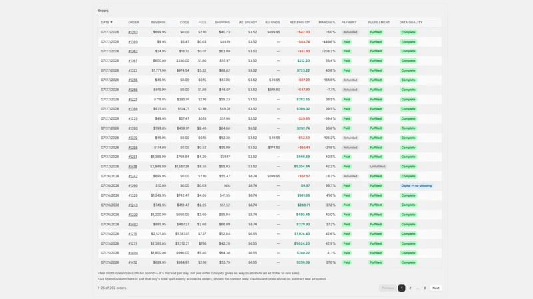Image resolution: width=533 pixels, height=299 pixels.
Task: Click the Refunded badge on order #1393
Action: tap(350, 32)
